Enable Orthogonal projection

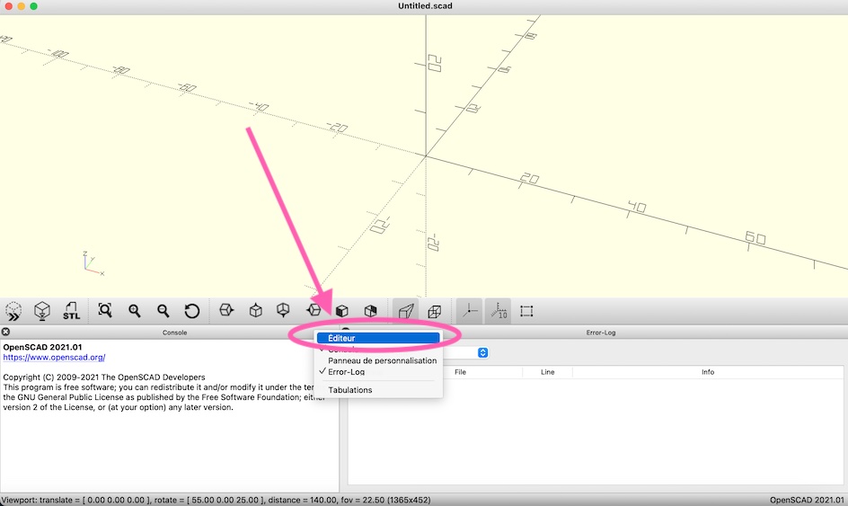click(434, 311)
